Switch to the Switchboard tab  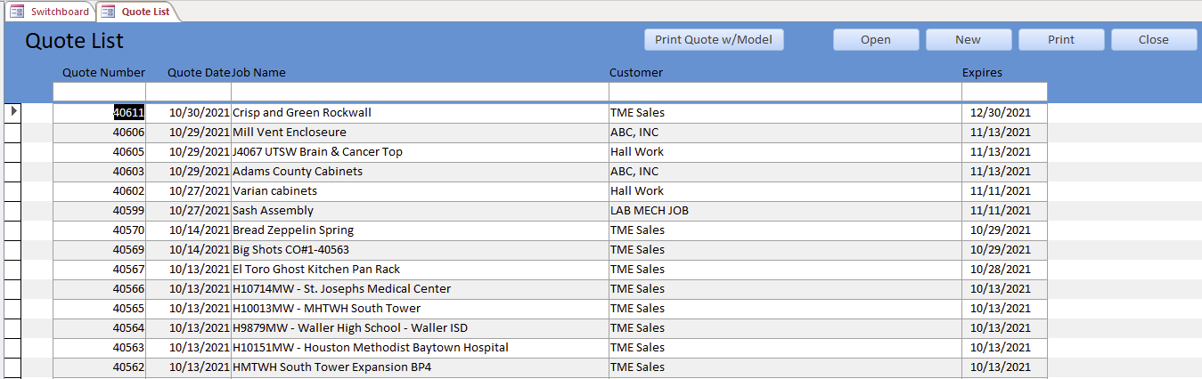tap(59, 12)
